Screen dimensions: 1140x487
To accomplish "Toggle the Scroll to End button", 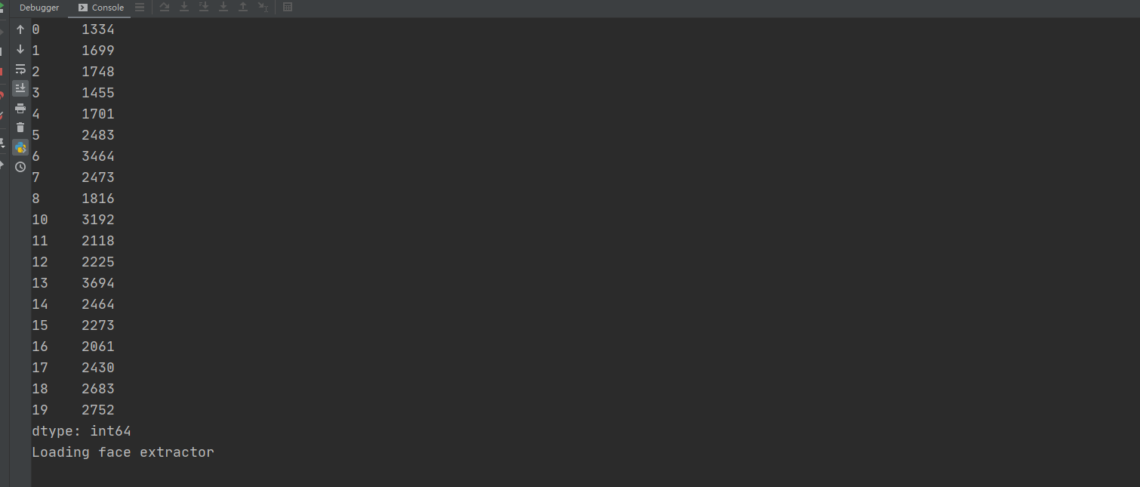I will [x=20, y=88].
